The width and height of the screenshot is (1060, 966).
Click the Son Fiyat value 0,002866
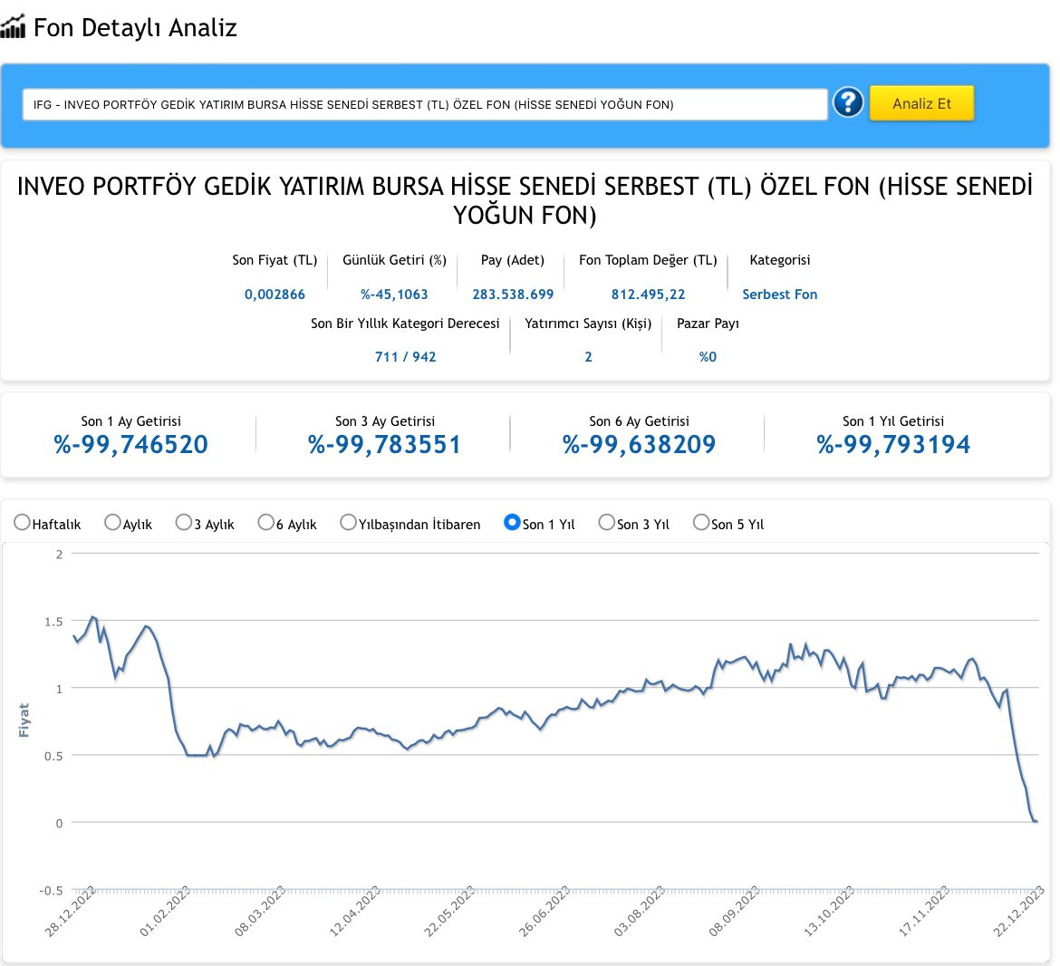click(275, 294)
